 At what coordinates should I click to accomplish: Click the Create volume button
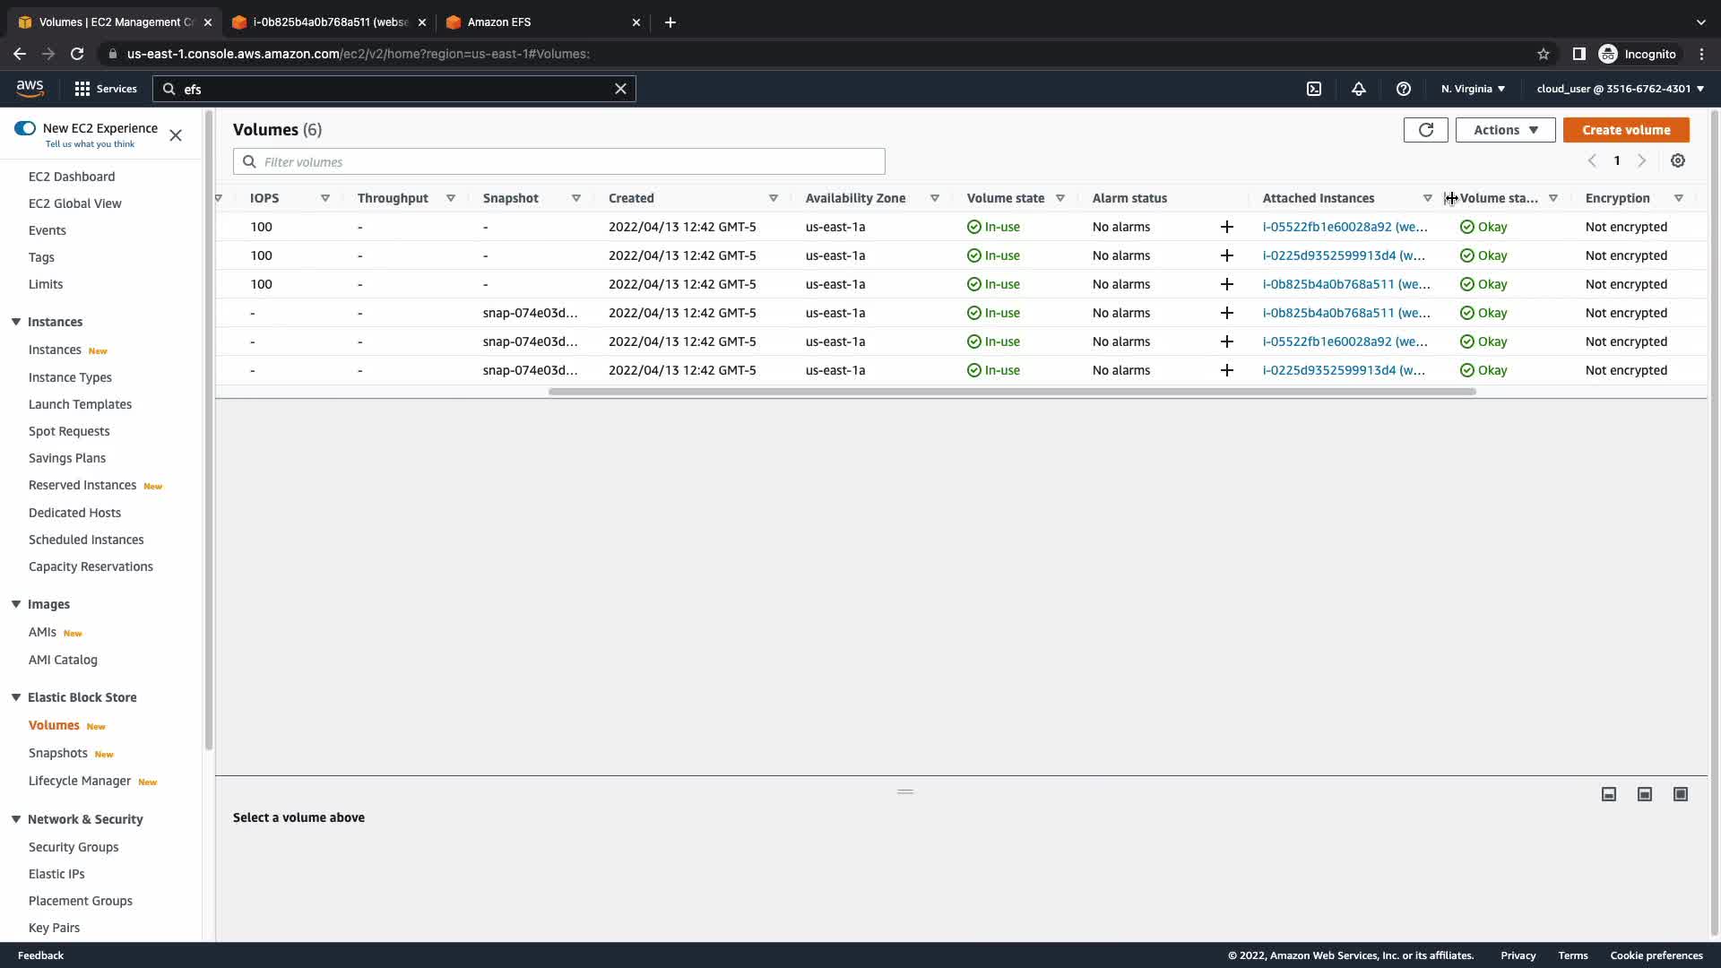tap(1626, 130)
